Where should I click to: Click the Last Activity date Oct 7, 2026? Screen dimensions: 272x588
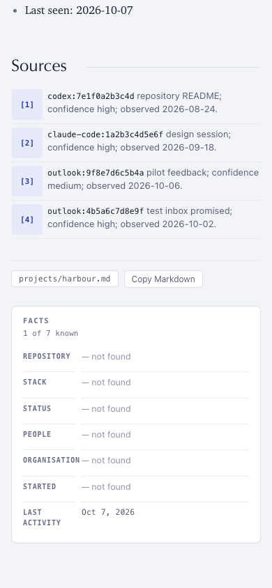click(108, 512)
